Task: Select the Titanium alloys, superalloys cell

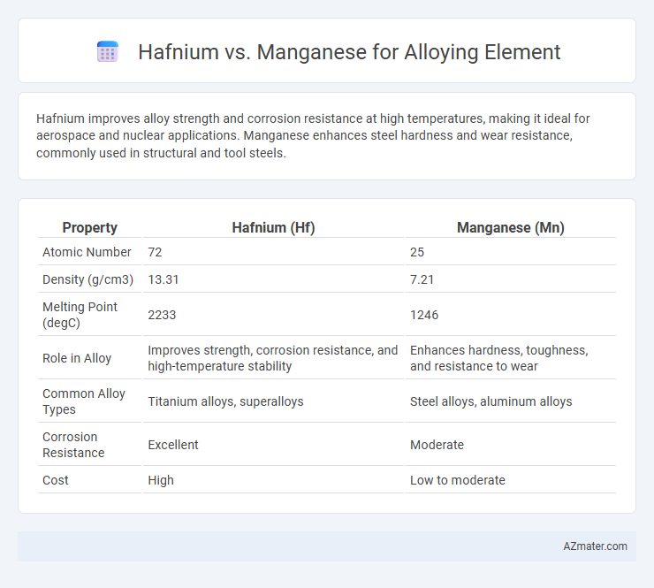Action: click(225, 401)
